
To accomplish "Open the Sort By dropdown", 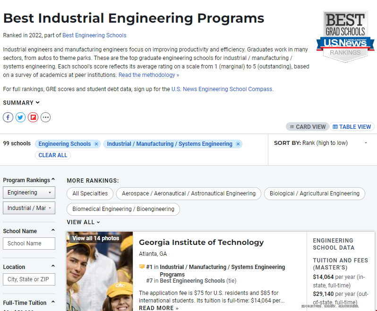I will pos(321,143).
